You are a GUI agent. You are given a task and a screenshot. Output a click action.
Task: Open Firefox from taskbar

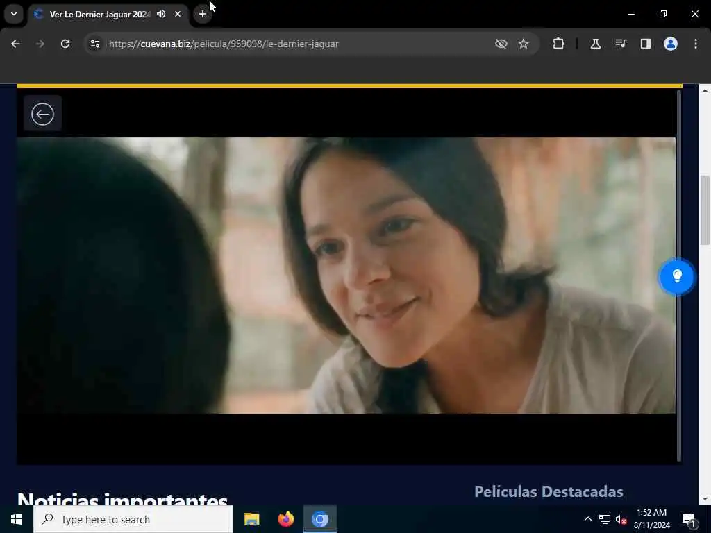[285, 519]
